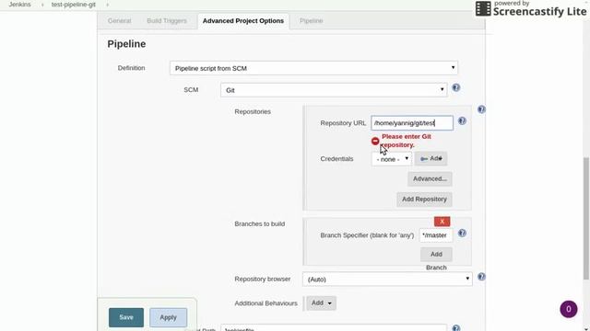
Task: Open the Definition dropdown
Action: coord(313,68)
